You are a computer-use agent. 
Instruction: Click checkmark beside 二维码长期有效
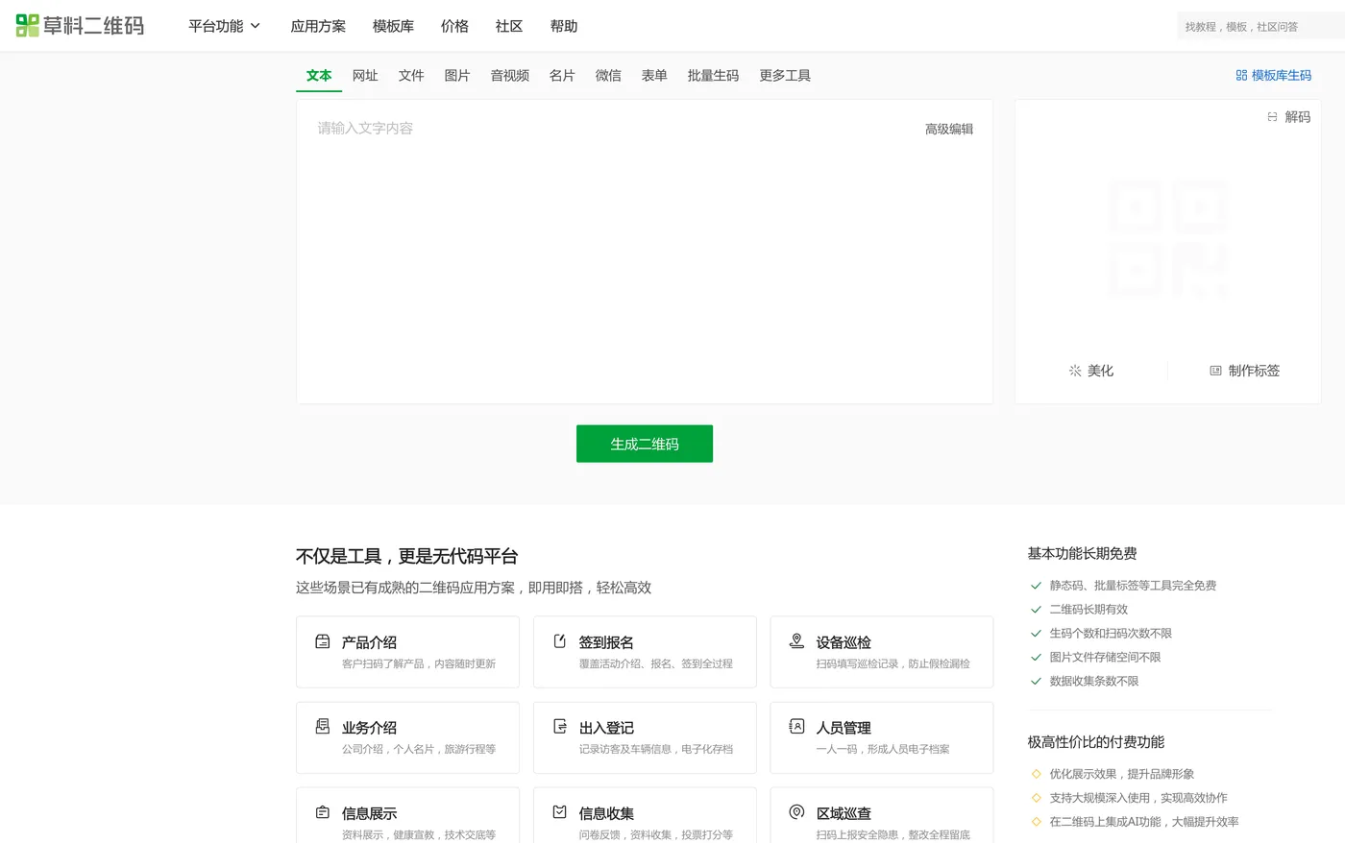pyautogui.click(x=1036, y=610)
